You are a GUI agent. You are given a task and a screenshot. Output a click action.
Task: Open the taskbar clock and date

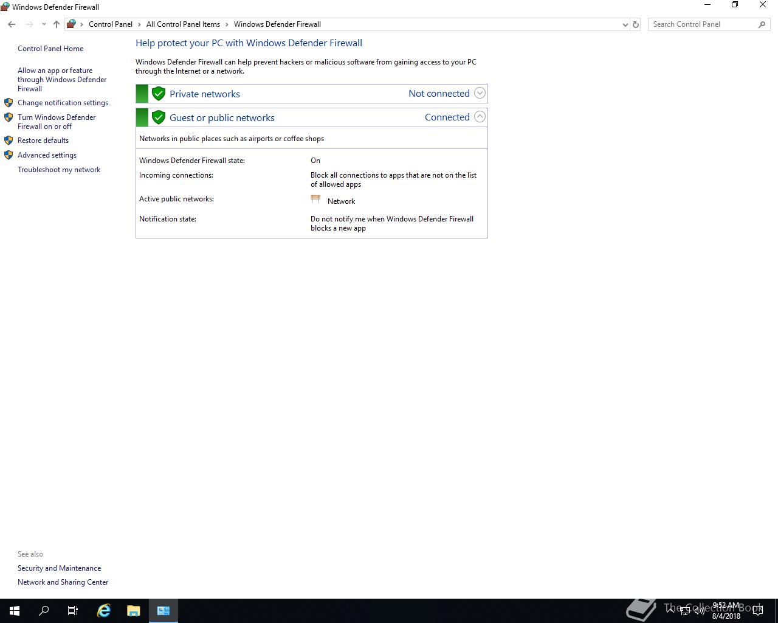[x=726, y=611]
